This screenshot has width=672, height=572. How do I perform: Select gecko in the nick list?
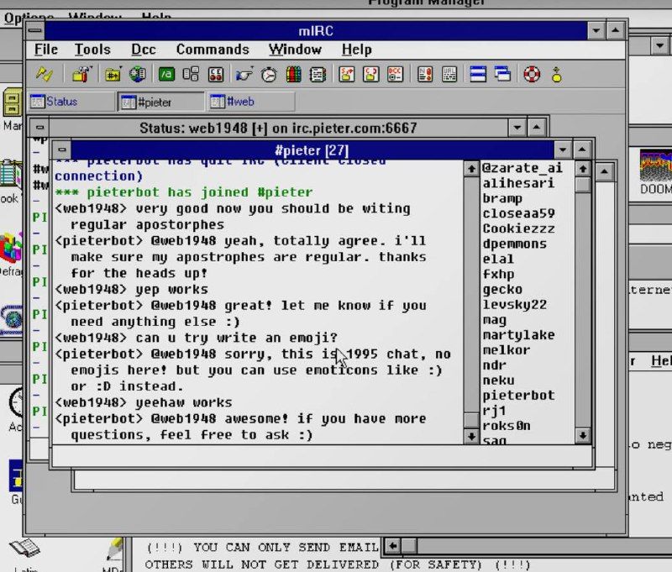coord(502,290)
